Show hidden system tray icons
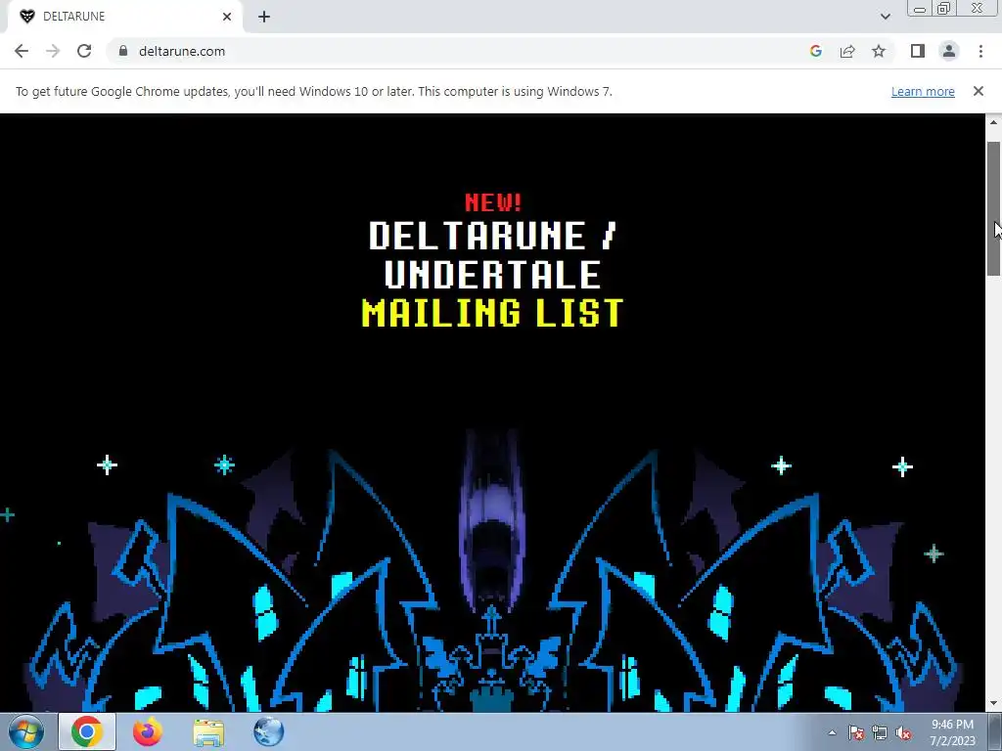1002x751 pixels. click(x=832, y=732)
